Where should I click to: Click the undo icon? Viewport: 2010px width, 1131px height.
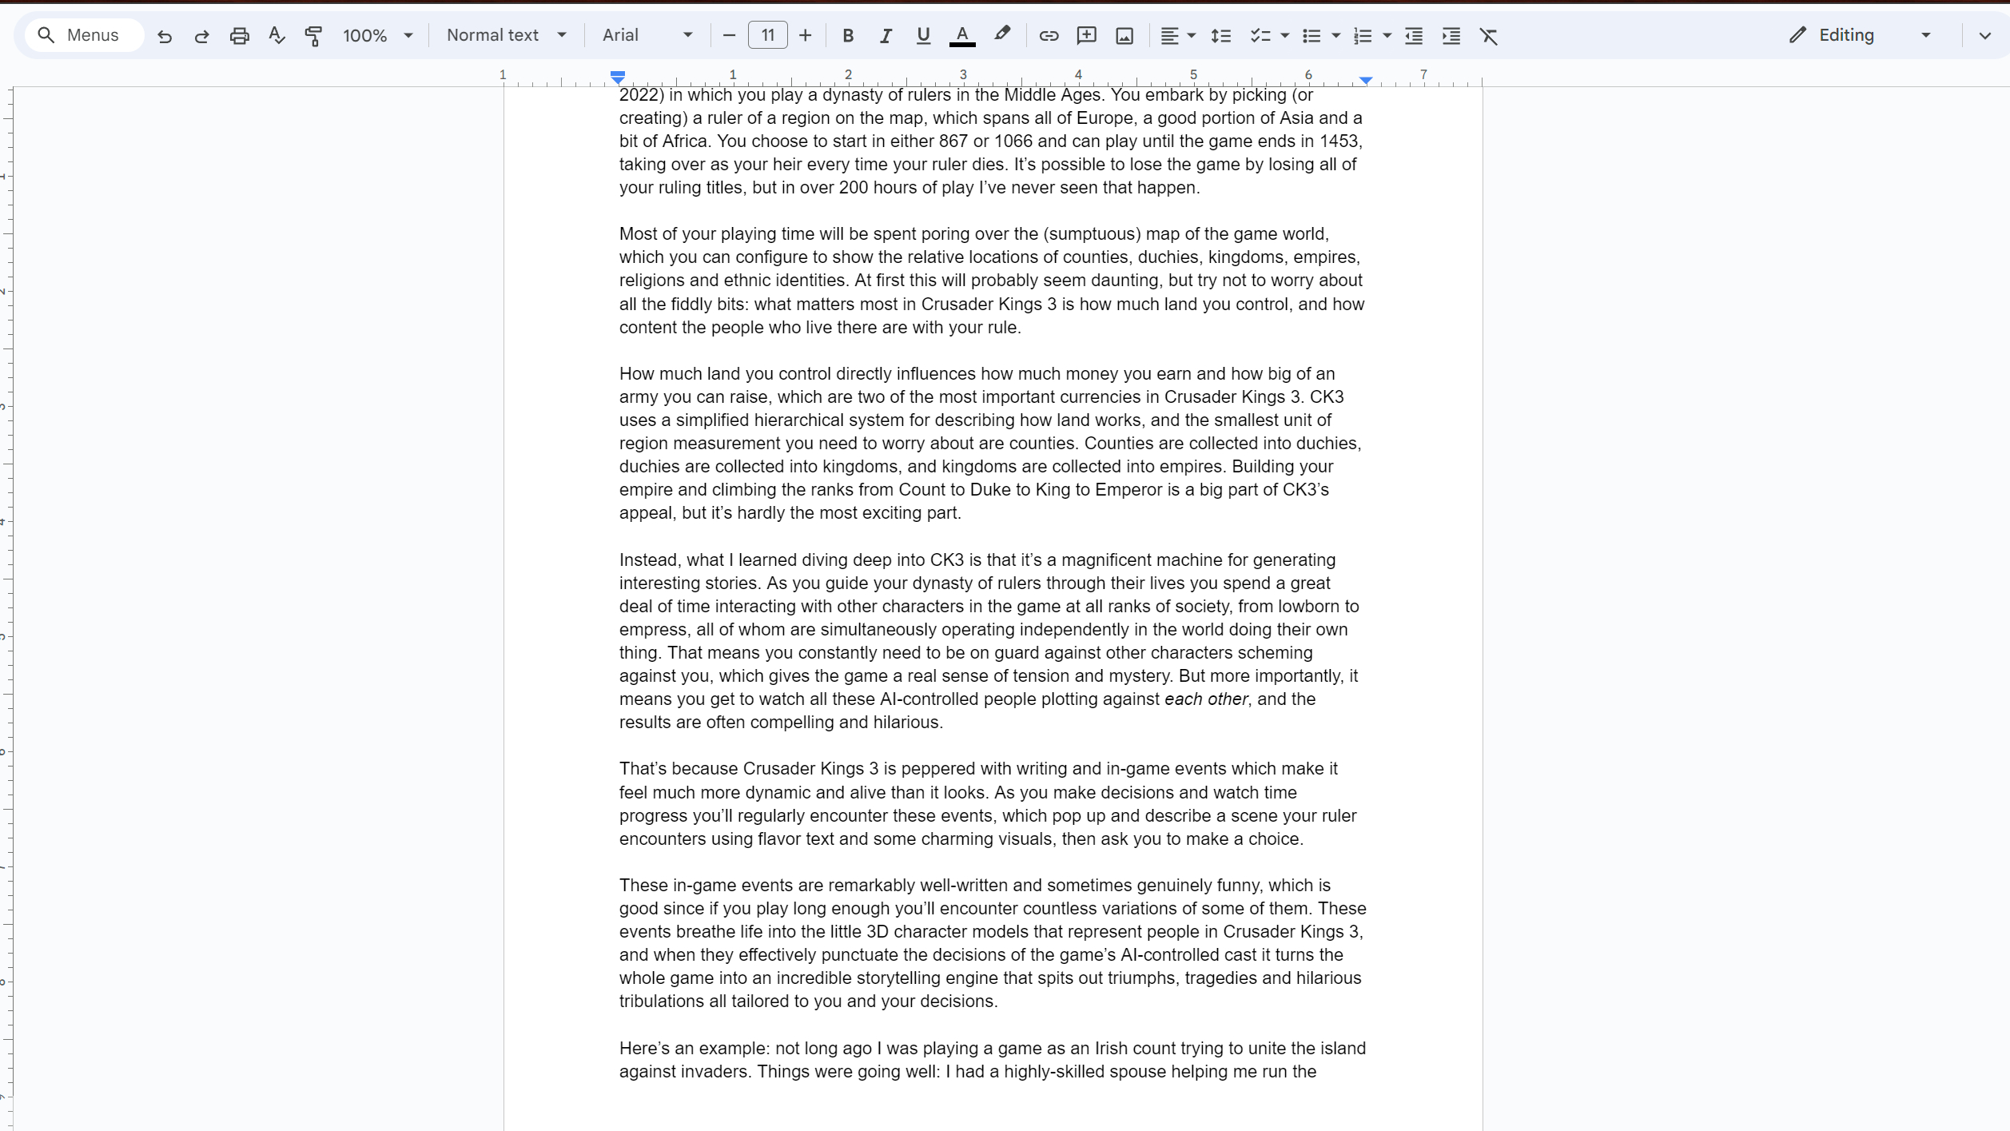tap(165, 34)
